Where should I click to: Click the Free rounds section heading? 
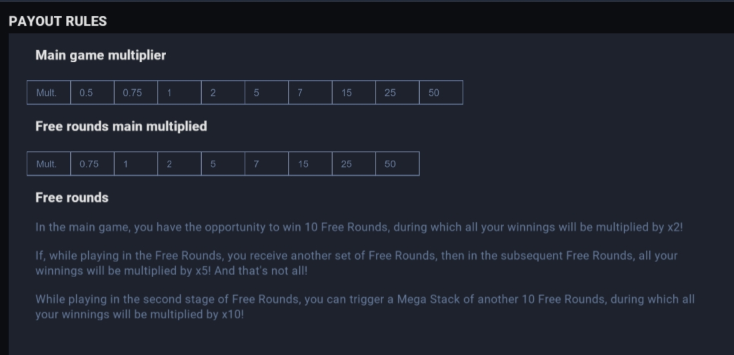click(x=72, y=197)
